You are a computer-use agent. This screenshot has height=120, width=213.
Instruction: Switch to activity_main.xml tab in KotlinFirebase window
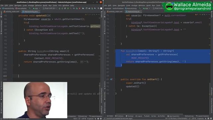tap(115, 12)
